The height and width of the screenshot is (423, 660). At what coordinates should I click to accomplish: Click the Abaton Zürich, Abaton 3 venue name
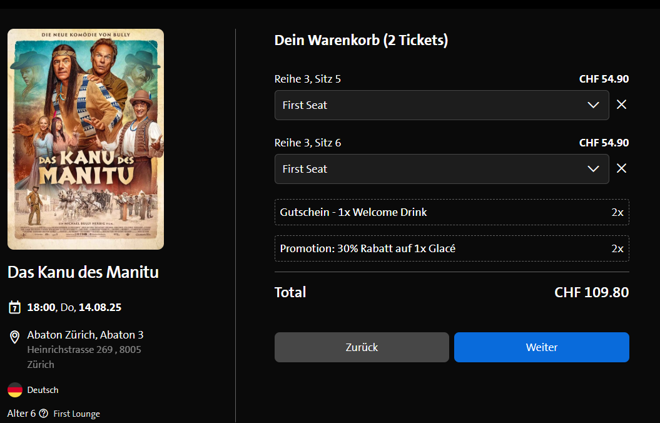[85, 335]
